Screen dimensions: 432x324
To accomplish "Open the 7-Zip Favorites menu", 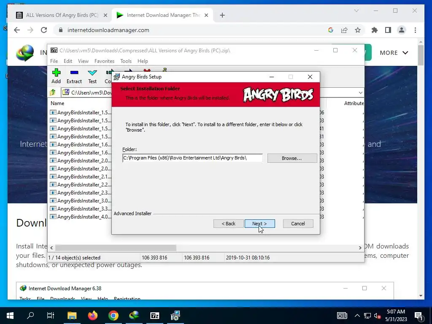I will tap(104, 61).
